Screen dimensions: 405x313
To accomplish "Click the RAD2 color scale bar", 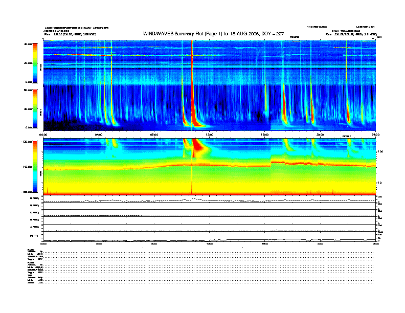I will coord(35,63).
